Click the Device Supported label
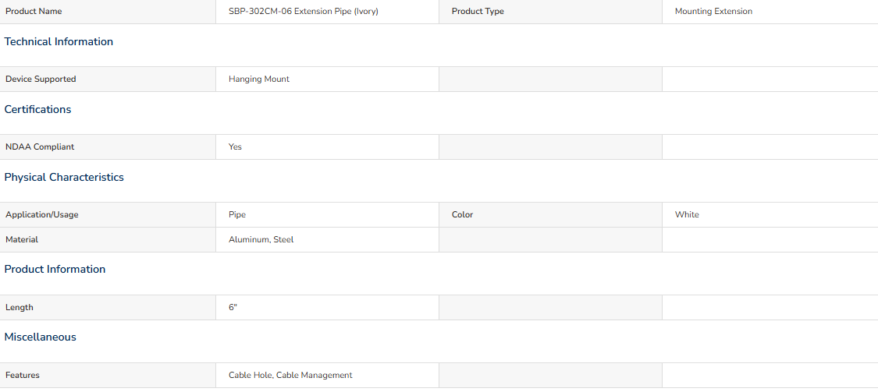This screenshot has width=878, height=392. [x=41, y=79]
